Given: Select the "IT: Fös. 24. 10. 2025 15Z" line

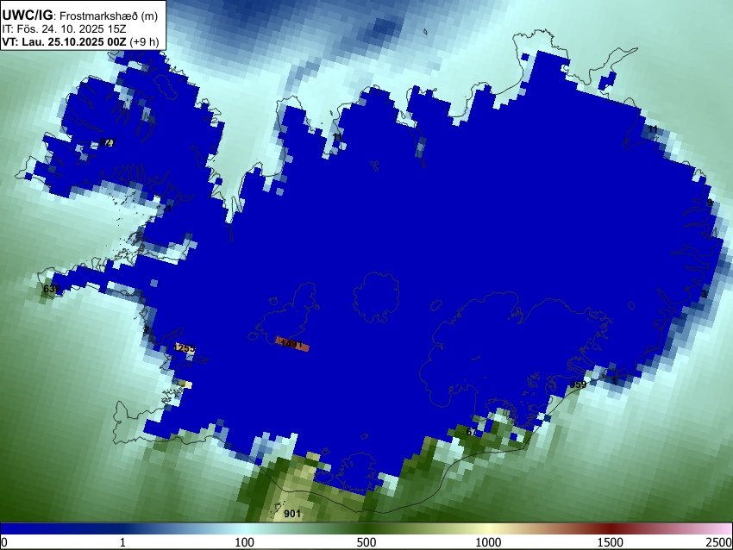Looking at the screenshot, I should (64, 28).
